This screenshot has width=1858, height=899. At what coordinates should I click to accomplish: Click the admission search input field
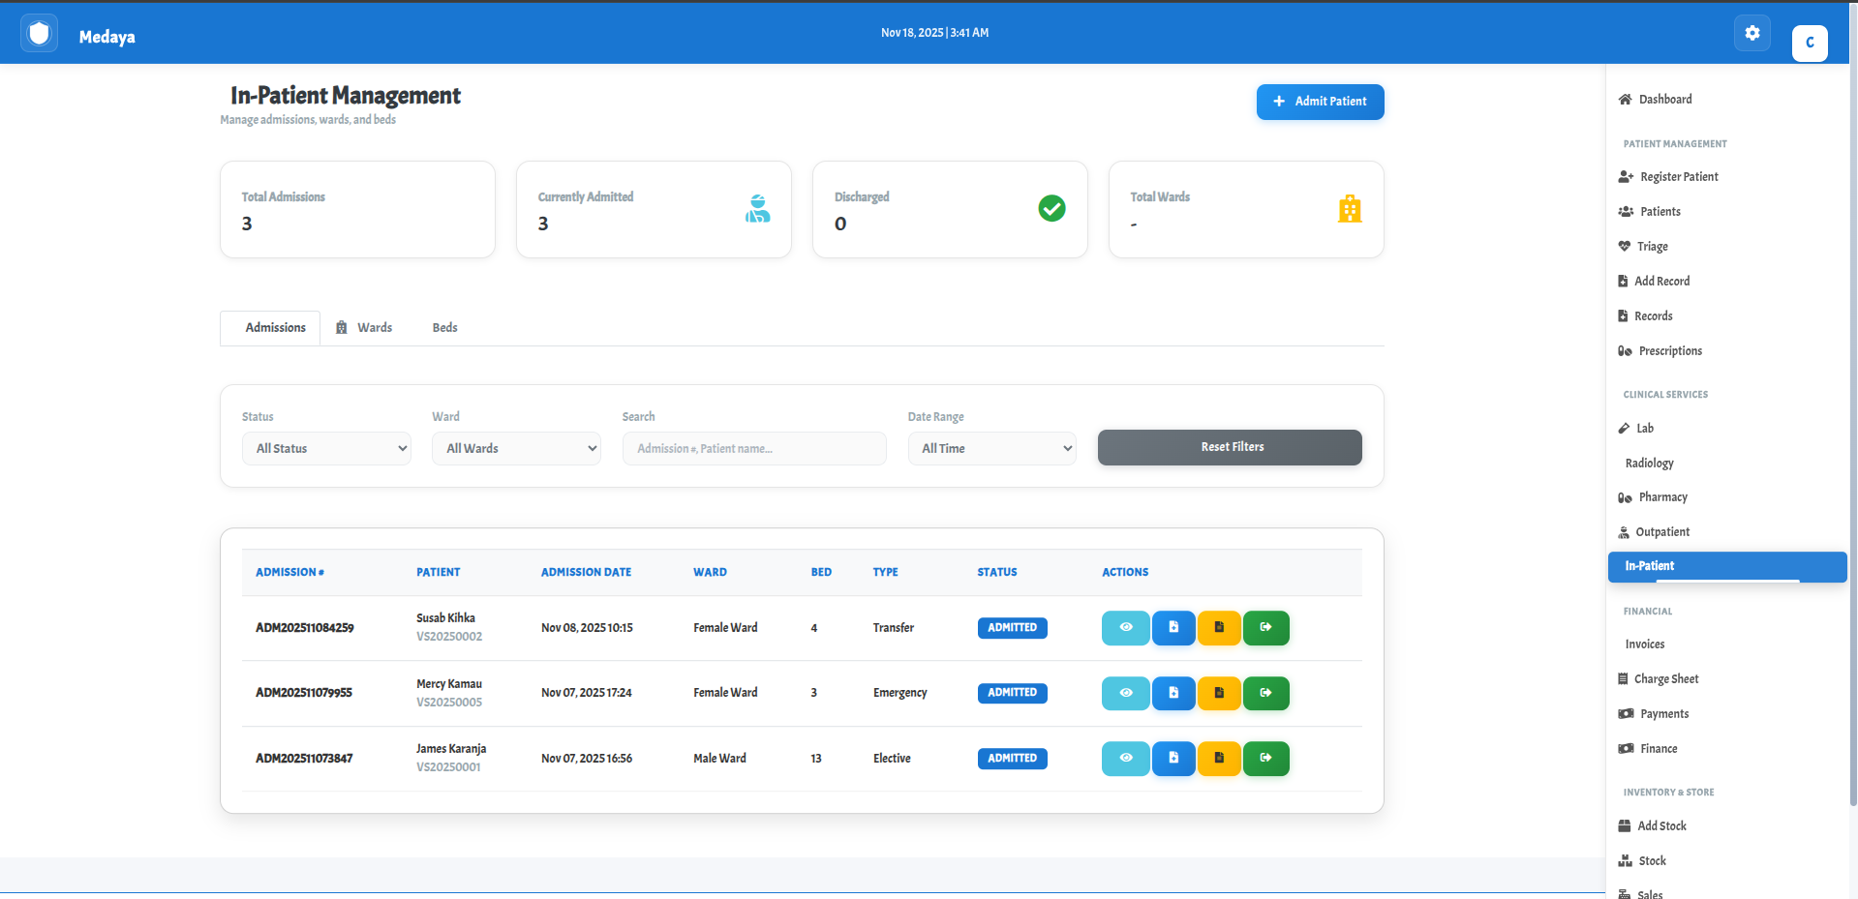point(753,448)
